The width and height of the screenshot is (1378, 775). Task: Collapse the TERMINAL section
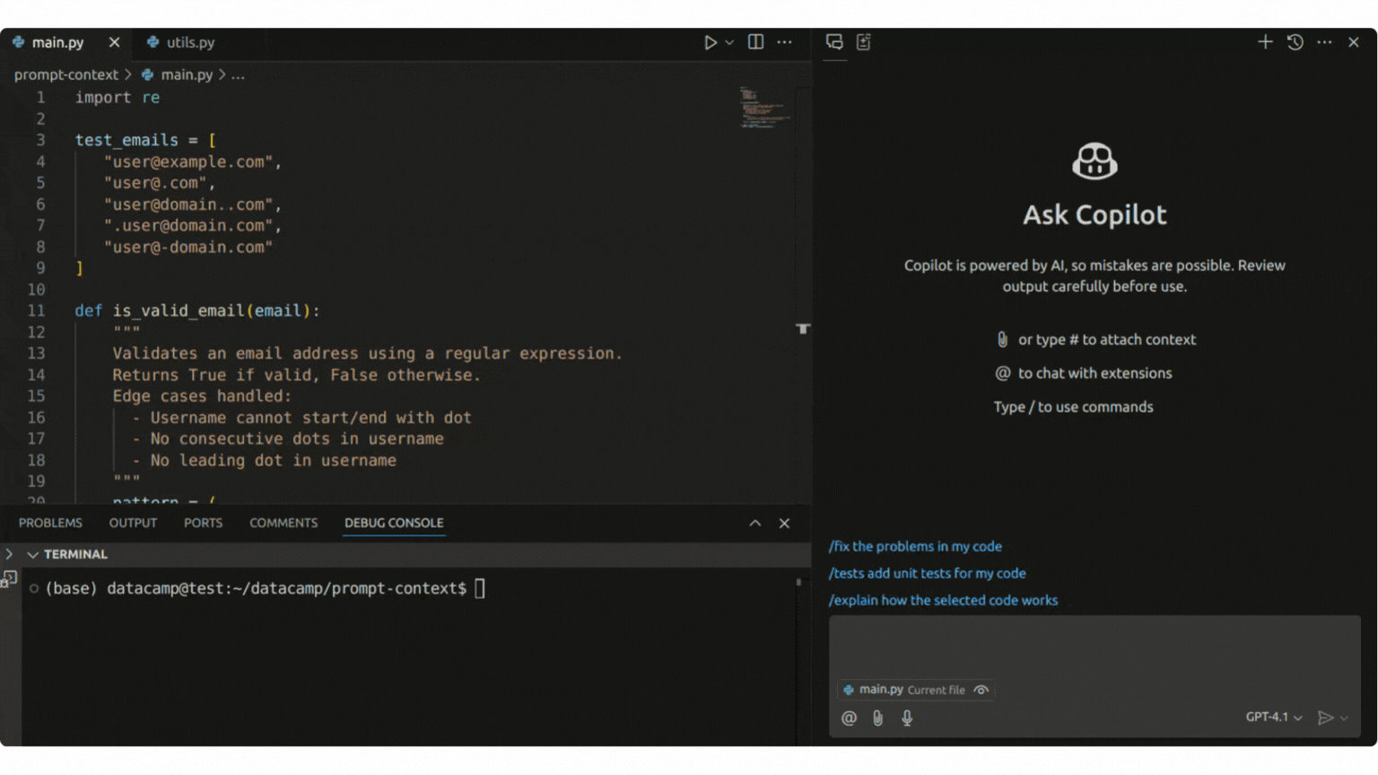[x=33, y=554]
